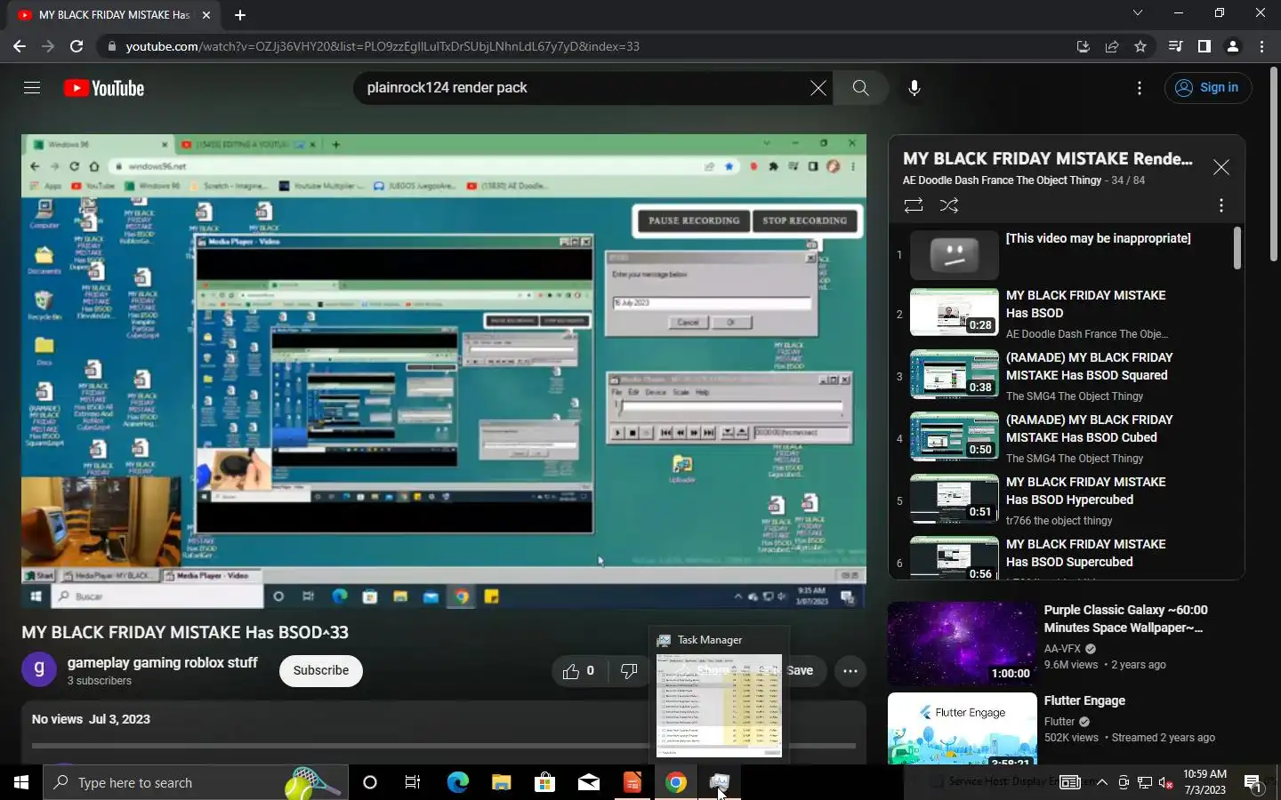Open File Explorer from taskbar
The height and width of the screenshot is (800, 1281).
coord(501,782)
